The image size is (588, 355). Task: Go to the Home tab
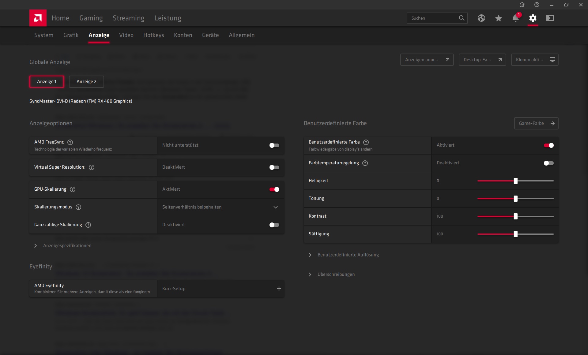tap(60, 18)
